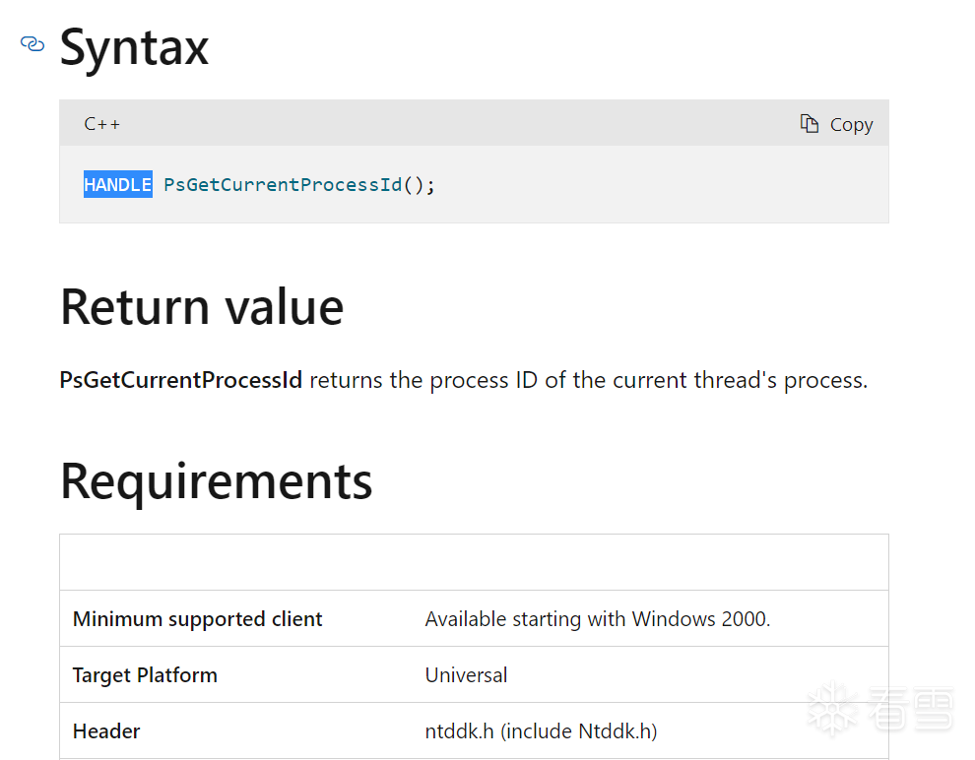The image size is (975, 760).
Task: Click the empty table header row
Action: (x=474, y=562)
